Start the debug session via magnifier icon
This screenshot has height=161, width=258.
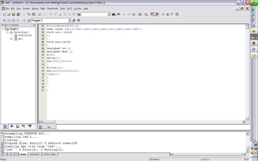tap(146, 15)
